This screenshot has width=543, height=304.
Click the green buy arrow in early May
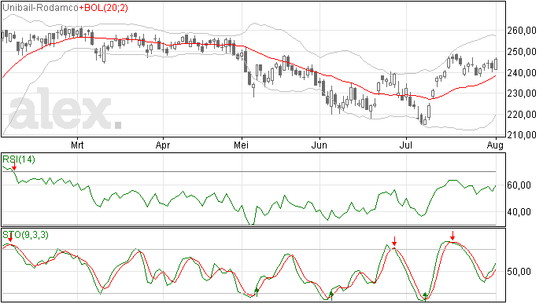click(x=257, y=292)
